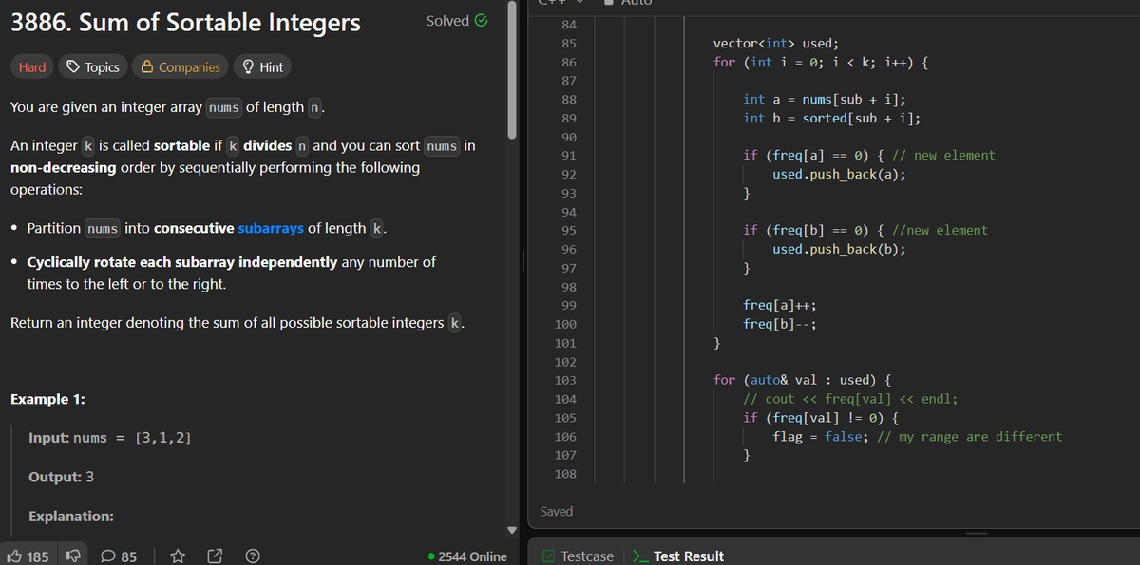Click the Test Result terminal icon
The width and height of the screenshot is (1140, 565).
click(x=641, y=556)
